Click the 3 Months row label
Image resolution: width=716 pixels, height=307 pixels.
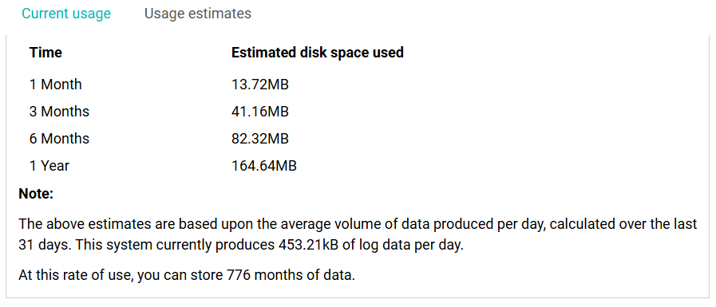(59, 112)
